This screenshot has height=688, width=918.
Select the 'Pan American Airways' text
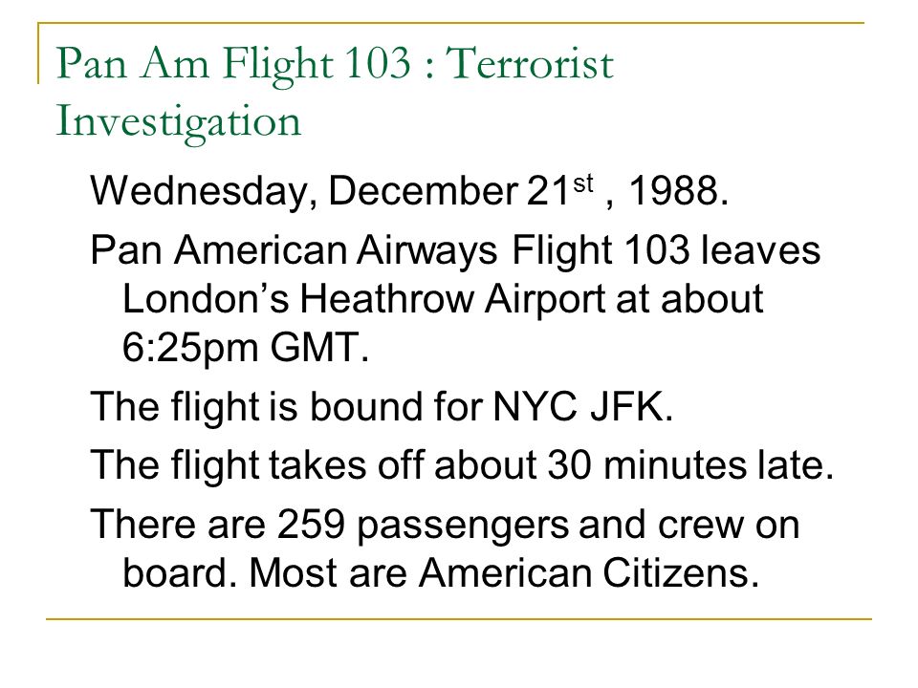coord(294,250)
